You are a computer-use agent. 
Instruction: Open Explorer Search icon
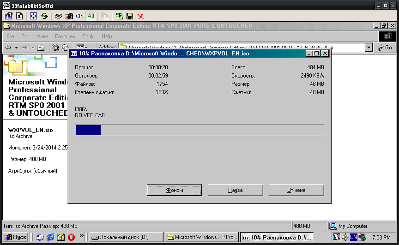pyautogui.click(x=55, y=48)
